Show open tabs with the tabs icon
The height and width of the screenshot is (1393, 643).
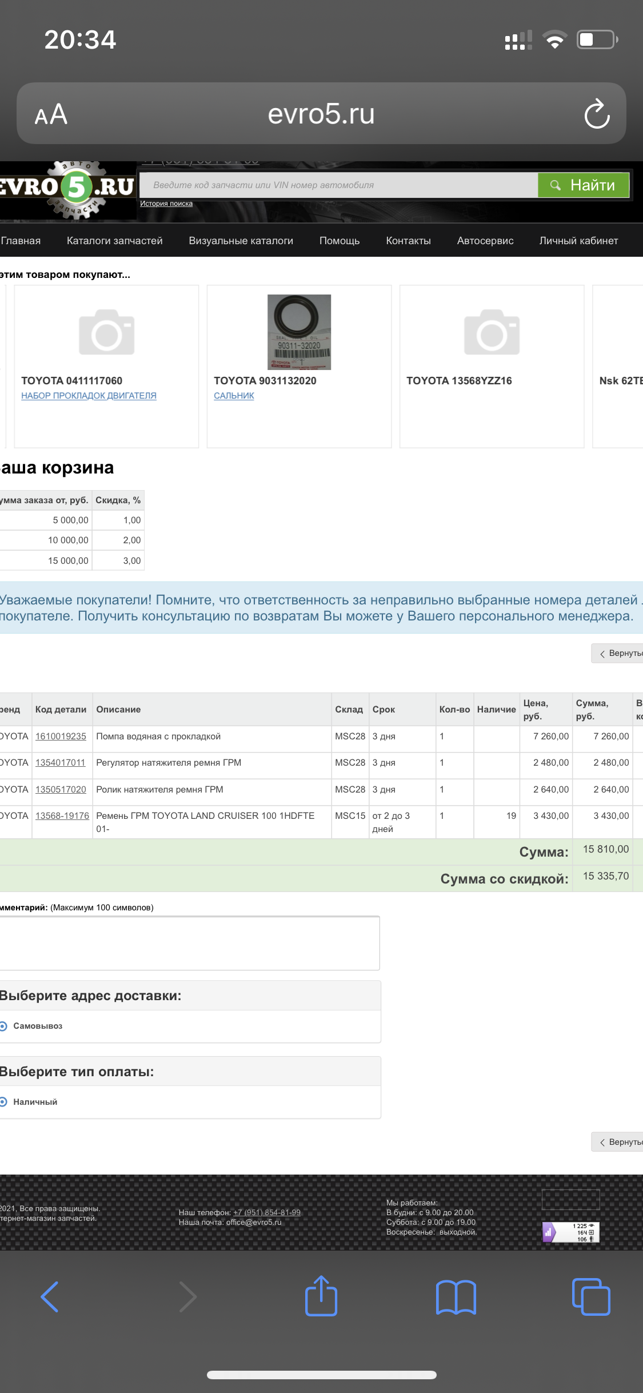tap(591, 1296)
